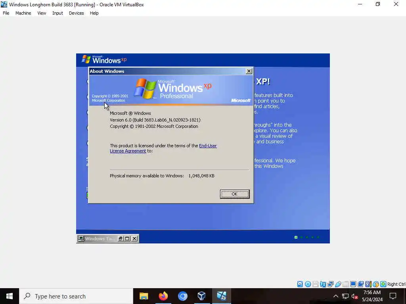Restore down the VirtualBox window
The image size is (406, 304).
(x=378, y=4)
